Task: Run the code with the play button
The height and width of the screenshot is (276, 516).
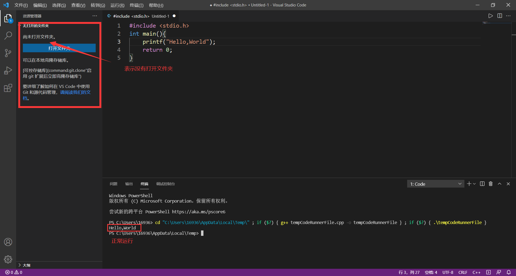Action: (x=490, y=16)
